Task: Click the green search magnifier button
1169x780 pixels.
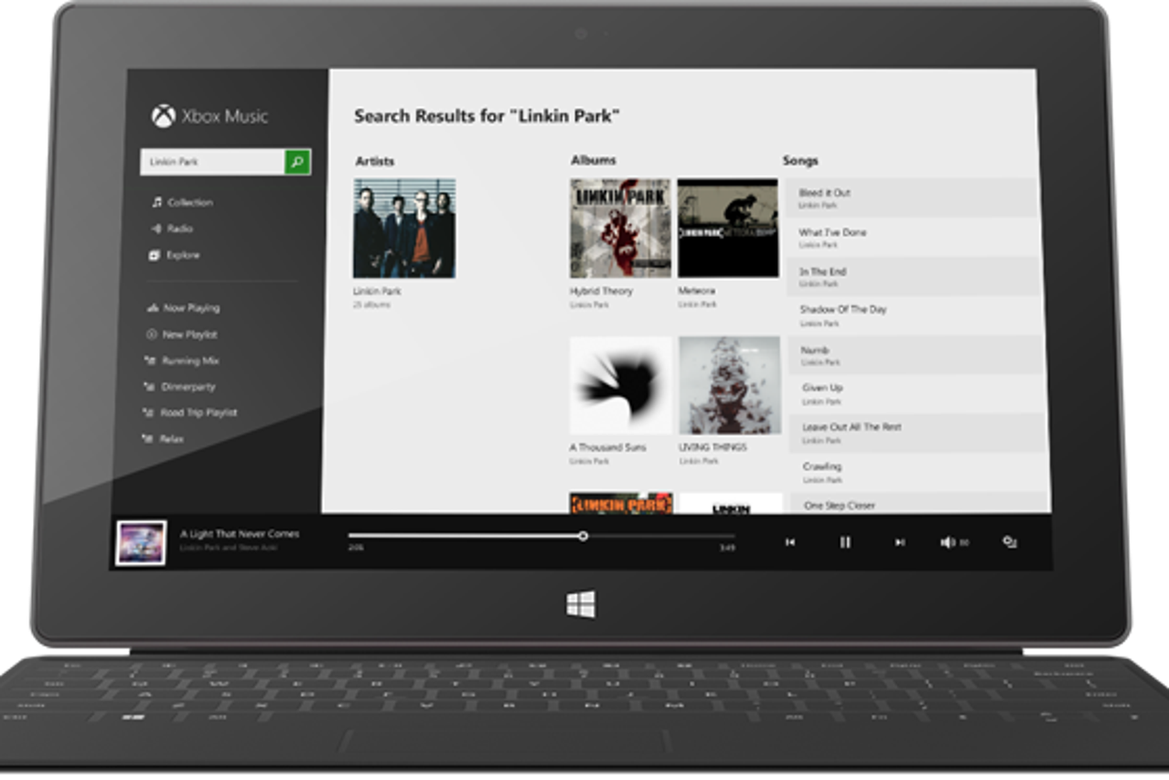Action: 297,162
